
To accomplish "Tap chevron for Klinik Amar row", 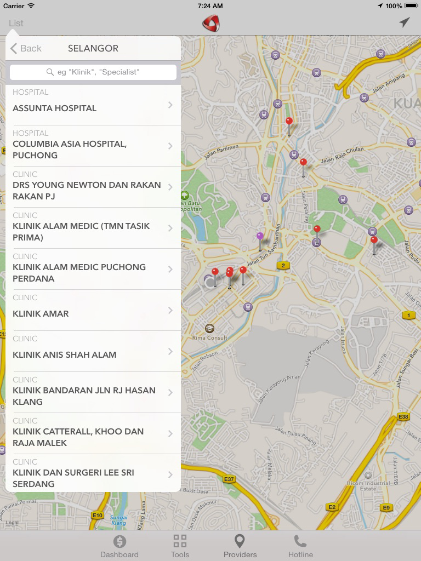I will (170, 311).
